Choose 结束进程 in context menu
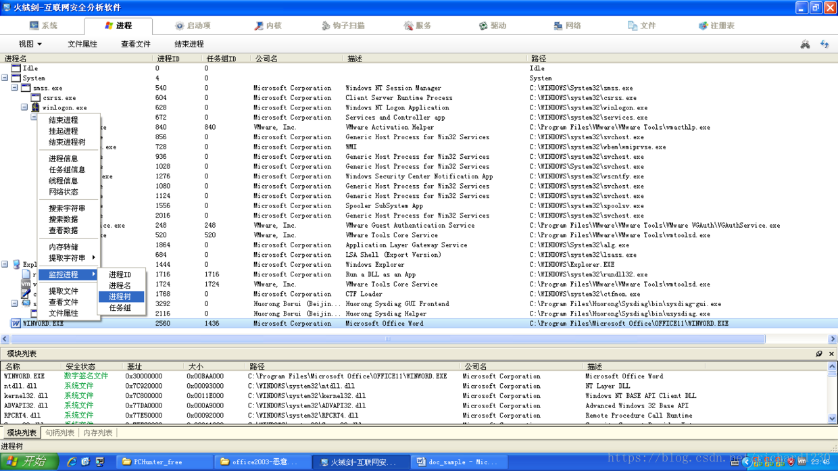The image size is (838, 471). (x=64, y=120)
